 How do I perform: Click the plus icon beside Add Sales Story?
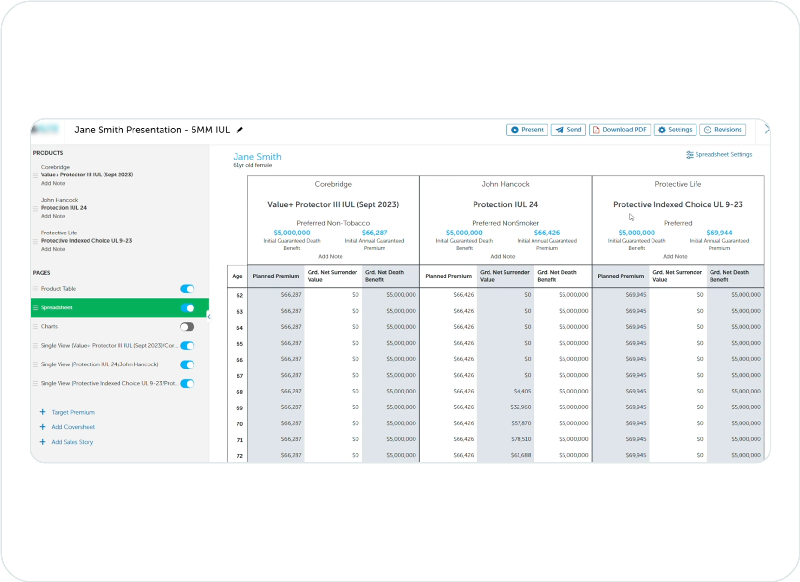click(x=43, y=442)
